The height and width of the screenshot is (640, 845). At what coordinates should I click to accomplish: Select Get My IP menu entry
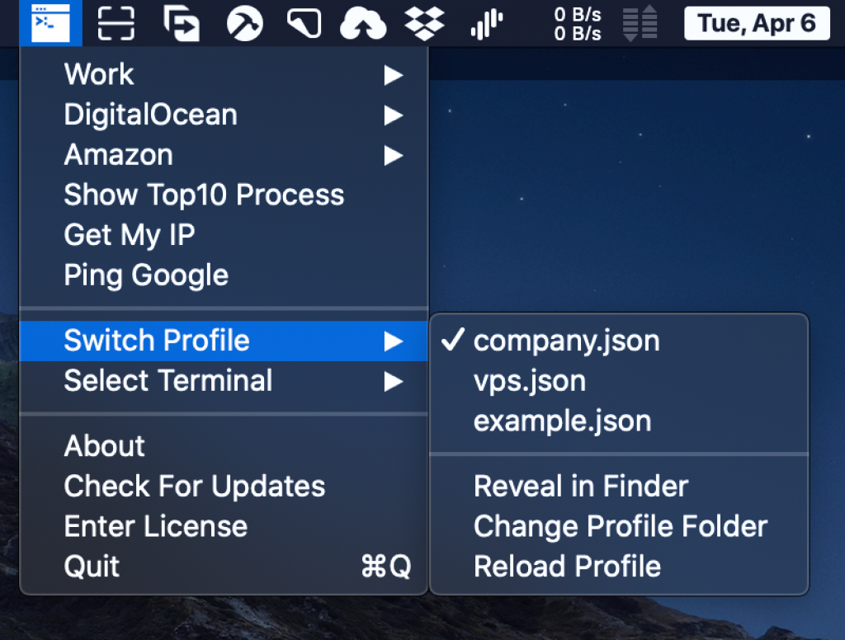point(130,235)
